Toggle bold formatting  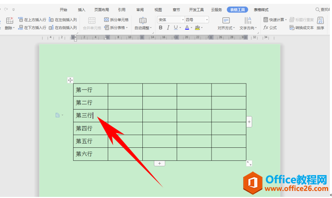[160, 27]
